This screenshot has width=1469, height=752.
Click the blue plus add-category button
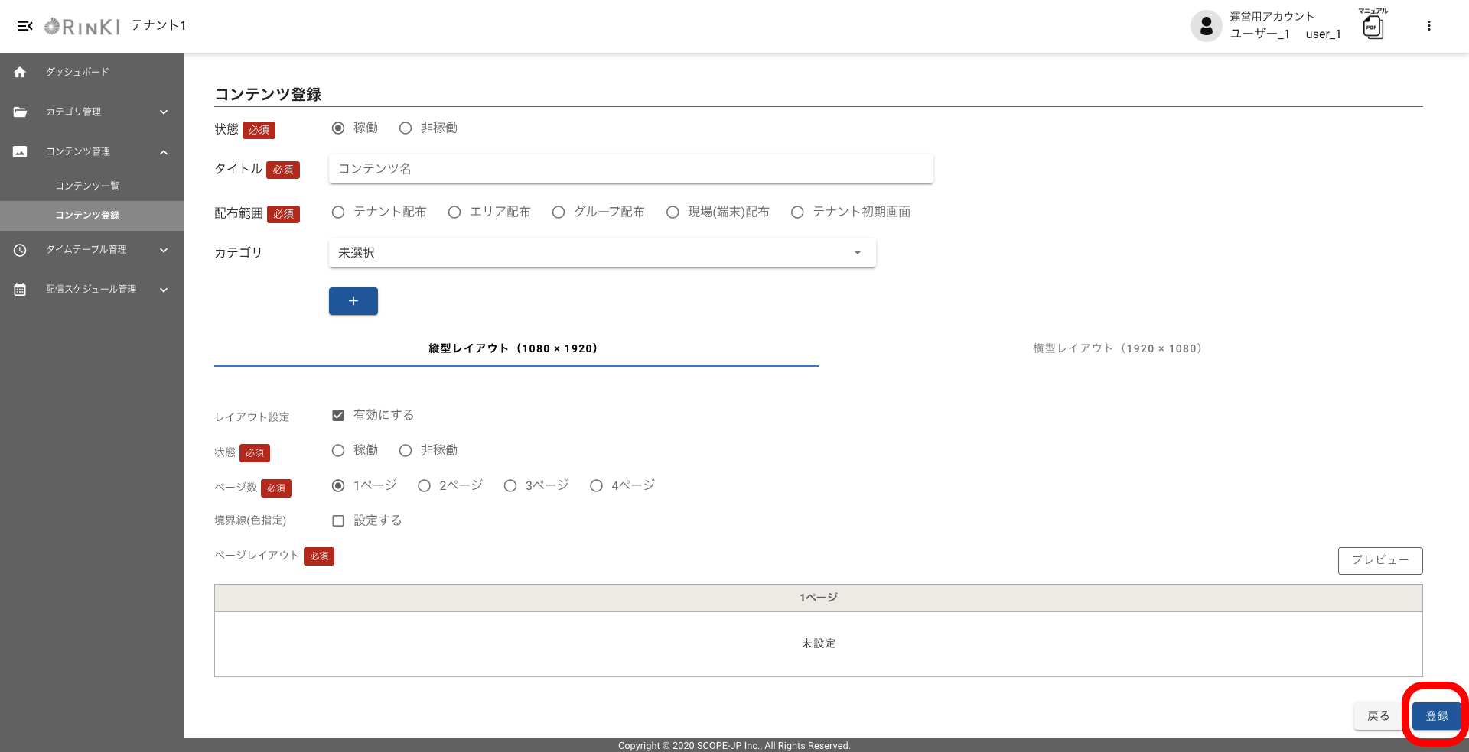353,301
